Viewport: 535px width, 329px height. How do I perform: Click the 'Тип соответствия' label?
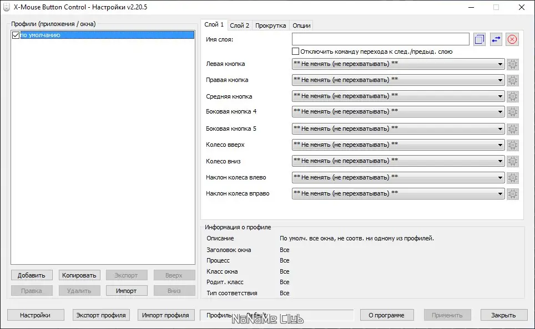click(x=232, y=293)
